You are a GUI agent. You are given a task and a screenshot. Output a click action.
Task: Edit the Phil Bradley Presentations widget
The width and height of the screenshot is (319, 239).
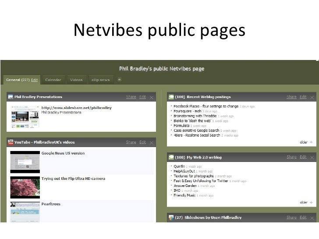[x=142, y=97]
